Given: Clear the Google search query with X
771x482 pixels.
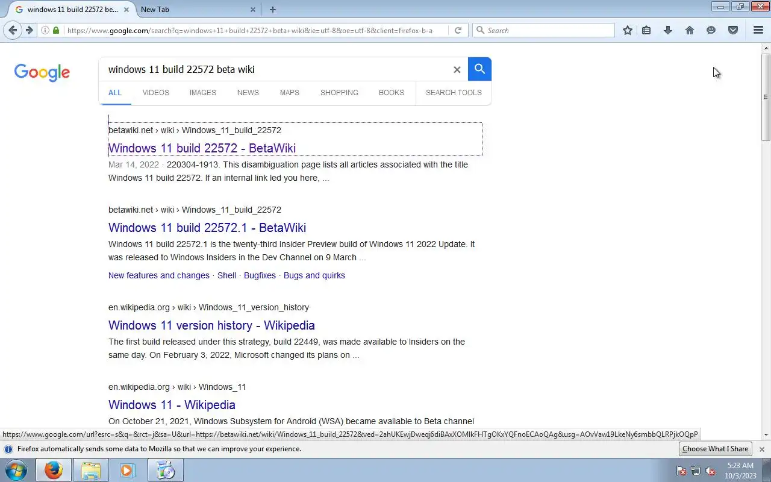Looking at the screenshot, I should coord(457,70).
